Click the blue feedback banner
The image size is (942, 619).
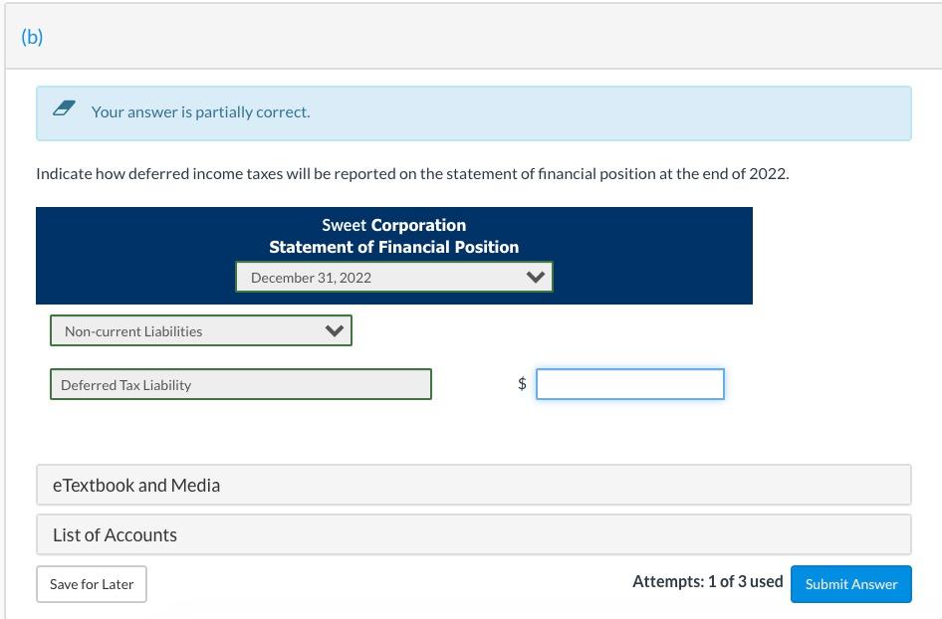[473, 112]
